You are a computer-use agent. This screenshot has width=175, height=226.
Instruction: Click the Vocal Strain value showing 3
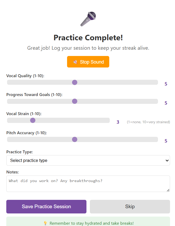click(x=118, y=122)
